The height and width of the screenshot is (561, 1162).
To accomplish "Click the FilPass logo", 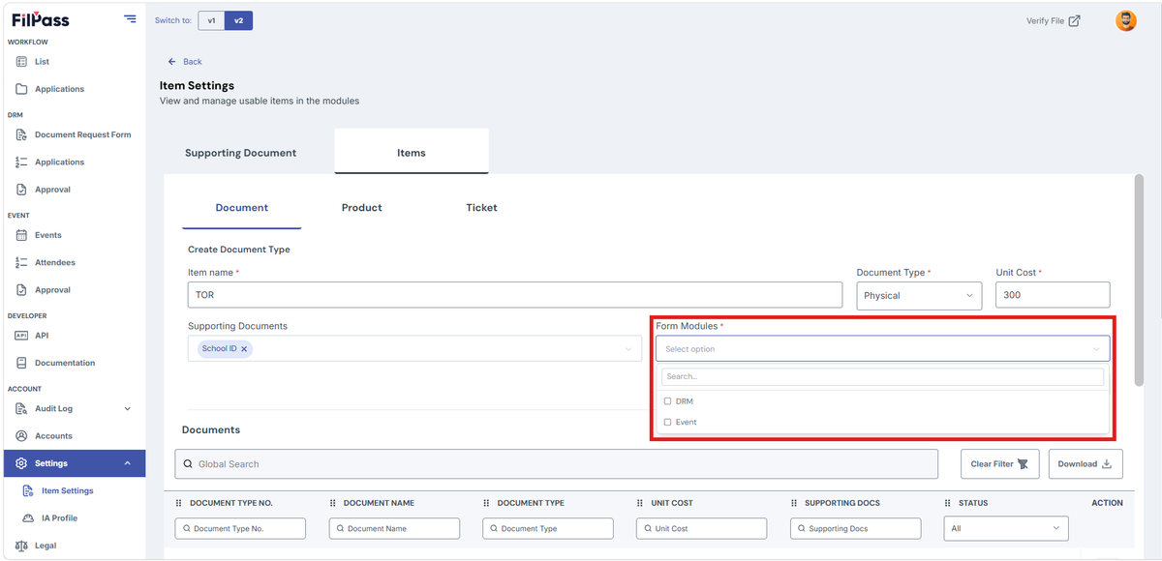I will pos(41,19).
